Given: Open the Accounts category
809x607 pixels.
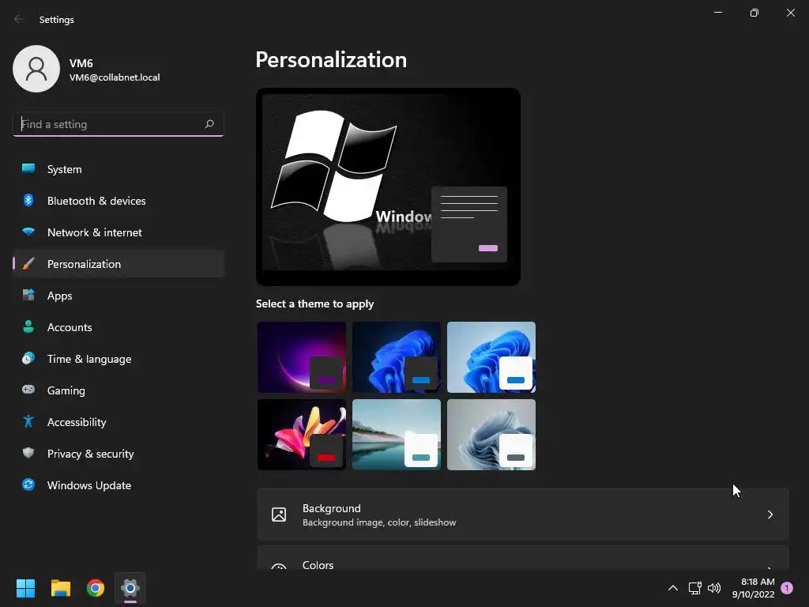Looking at the screenshot, I should point(119,326).
